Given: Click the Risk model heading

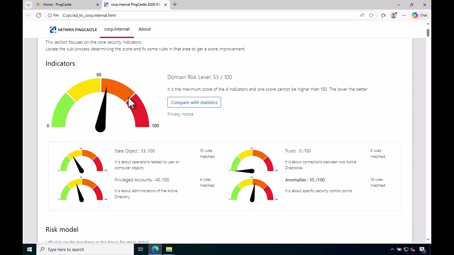Looking at the screenshot, I should (x=62, y=229).
